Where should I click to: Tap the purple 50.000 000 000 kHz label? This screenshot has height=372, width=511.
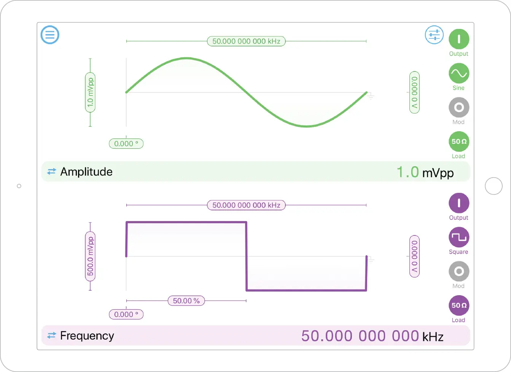(x=246, y=205)
